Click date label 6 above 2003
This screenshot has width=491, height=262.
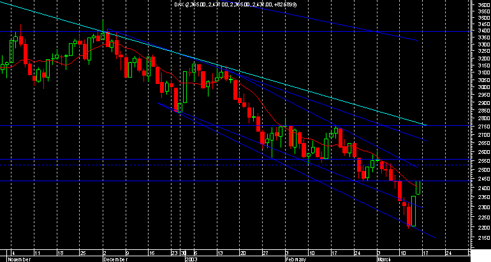[x=196, y=252]
